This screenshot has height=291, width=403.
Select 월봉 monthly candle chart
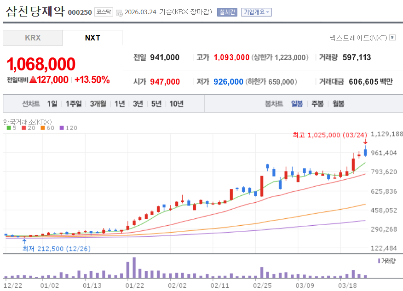tap(338, 103)
